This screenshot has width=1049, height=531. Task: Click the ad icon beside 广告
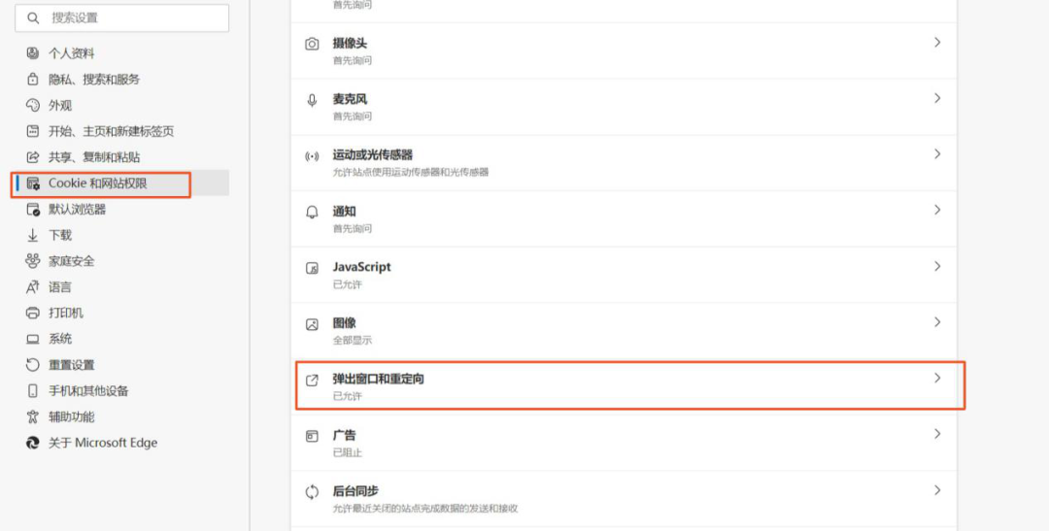pyautogui.click(x=312, y=436)
